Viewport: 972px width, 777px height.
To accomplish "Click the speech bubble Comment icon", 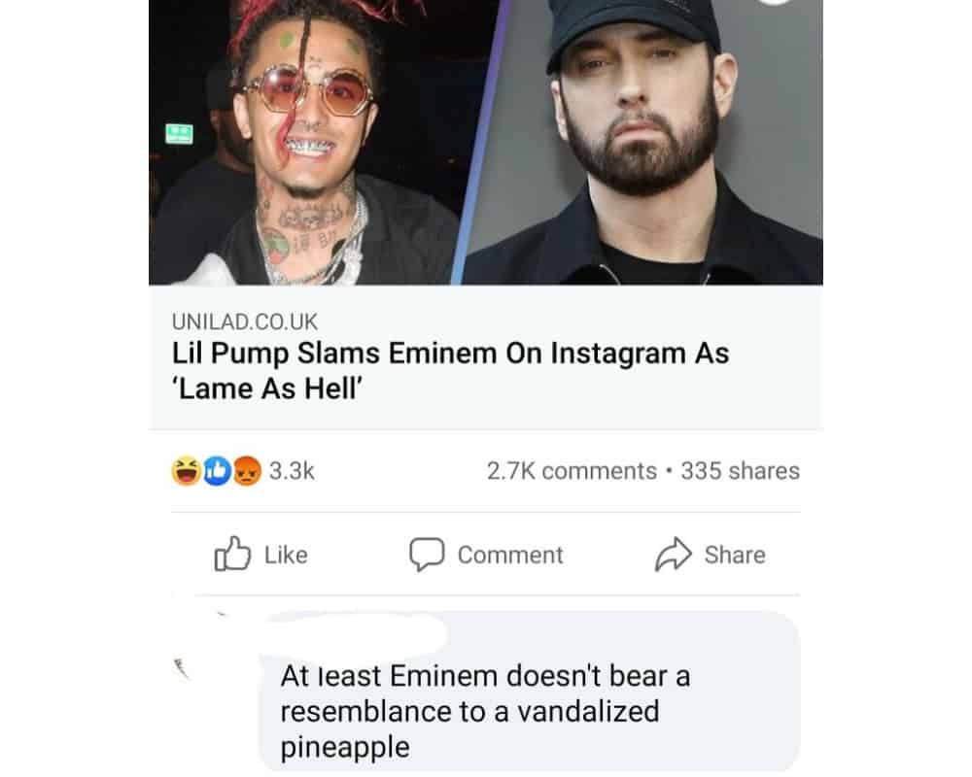I will [428, 555].
